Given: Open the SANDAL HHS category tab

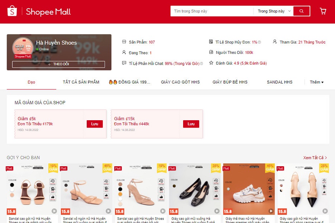Looking at the screenshot, I should click(x=280, y=82).
